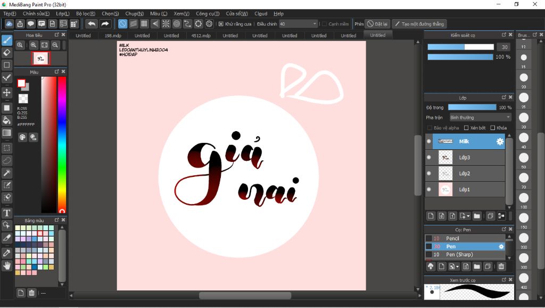Click the Undo arrow button

92,24
